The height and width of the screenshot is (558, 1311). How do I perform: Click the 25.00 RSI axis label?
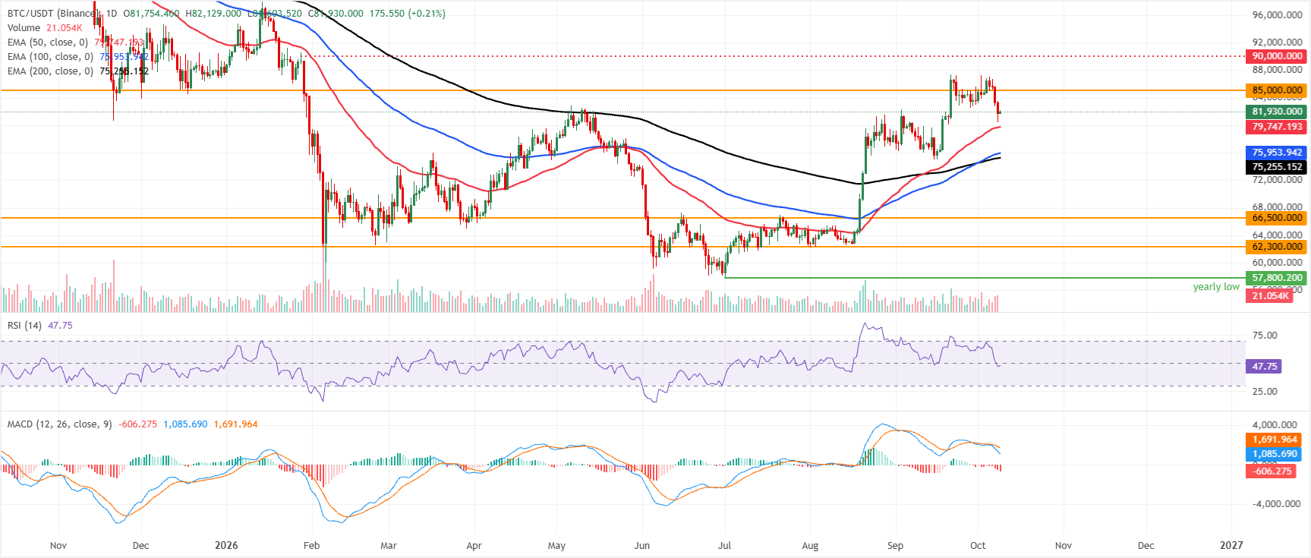click(x=1265, y=392)
